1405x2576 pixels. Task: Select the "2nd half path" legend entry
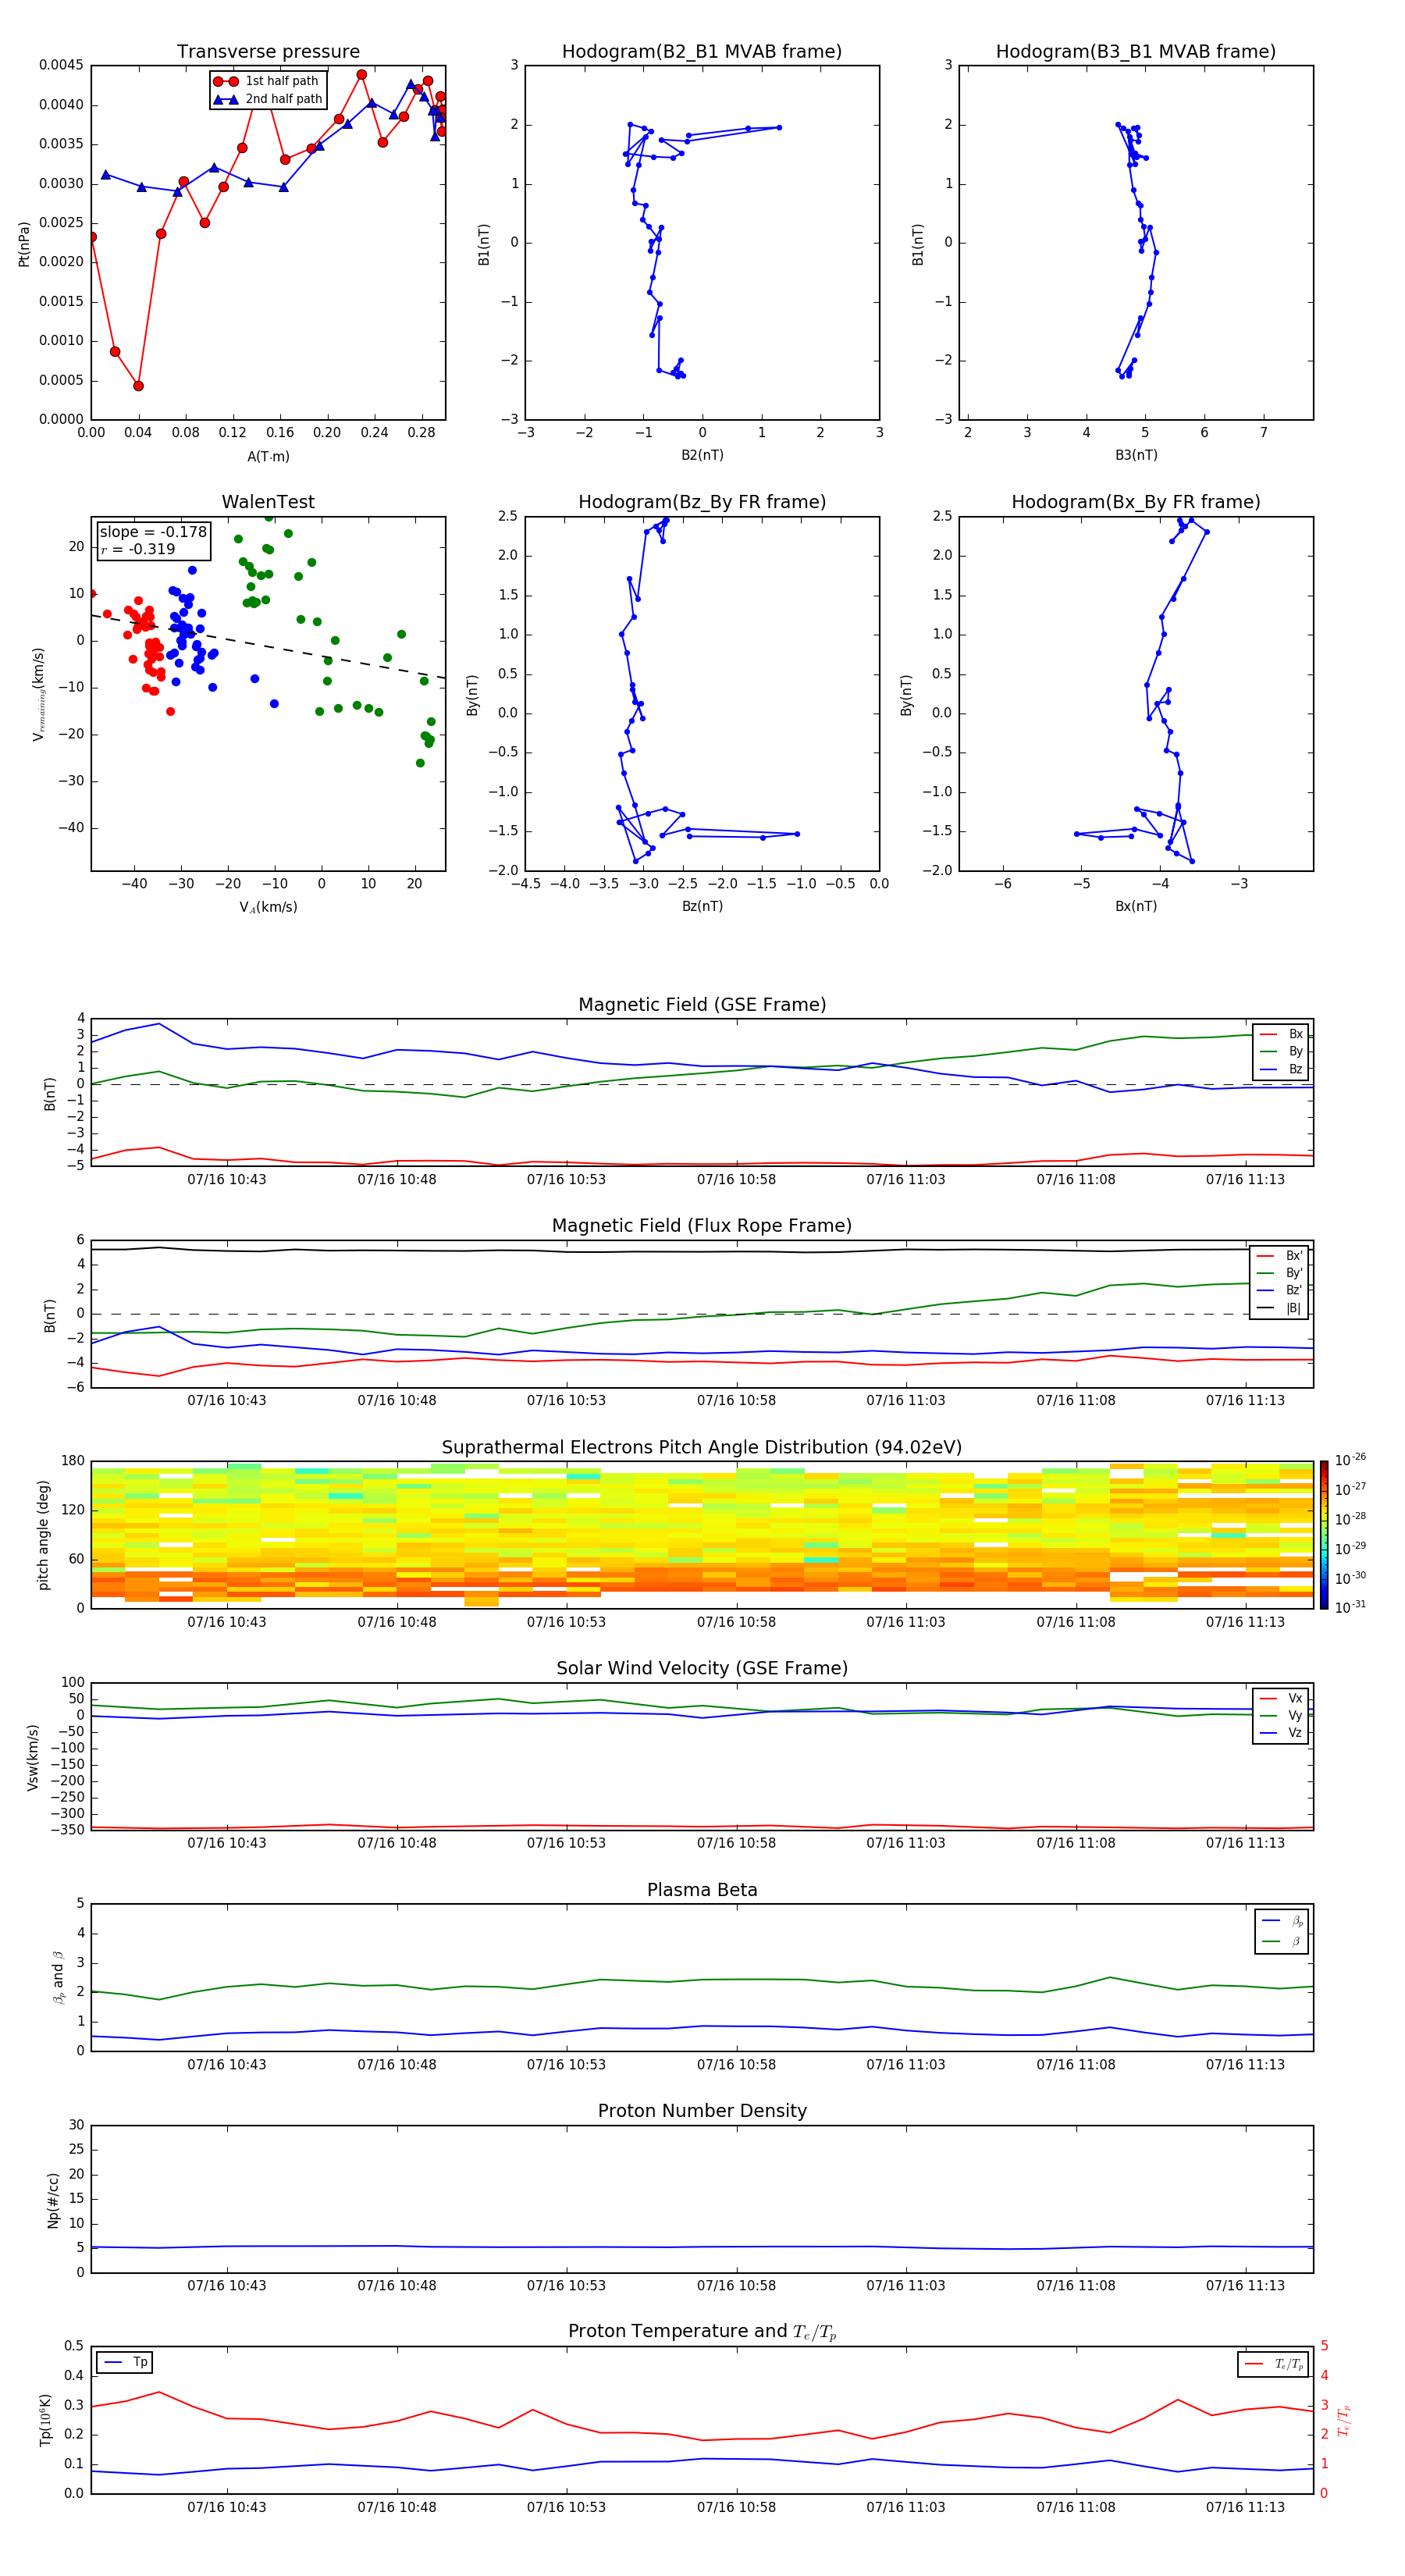click(x=268, y=99)
